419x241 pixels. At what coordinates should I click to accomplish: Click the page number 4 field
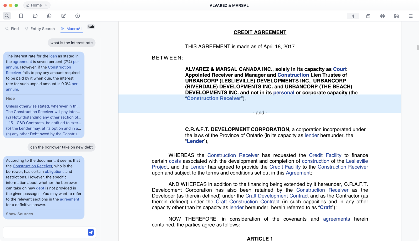pos(353,16)
